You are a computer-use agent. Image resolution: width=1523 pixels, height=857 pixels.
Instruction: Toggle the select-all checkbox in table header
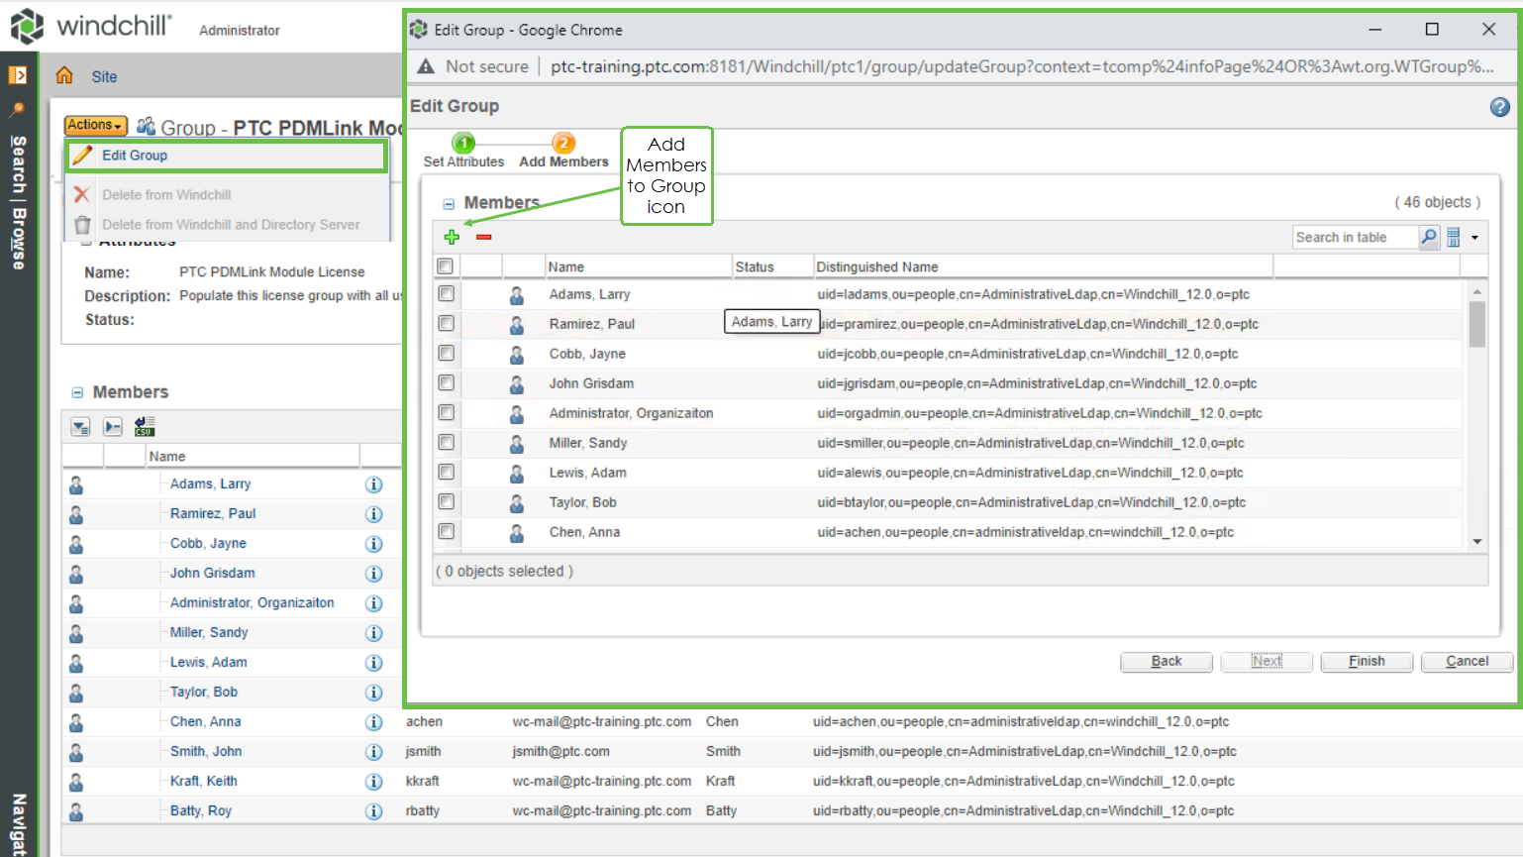(x=446, y=266)
